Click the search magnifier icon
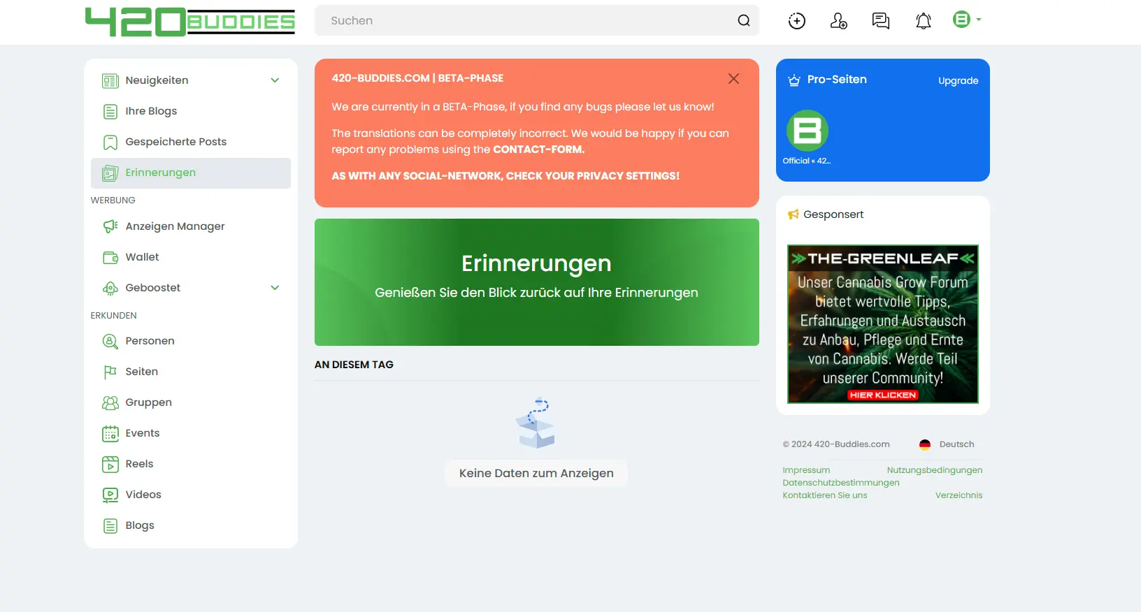This screenshot has height=612, width=1141. pos(744,21)
